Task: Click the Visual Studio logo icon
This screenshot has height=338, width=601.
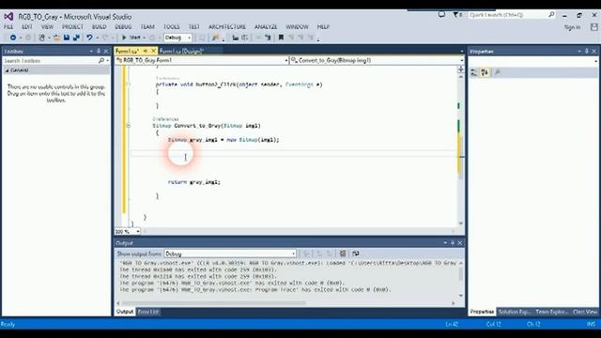Action: click(x=8, y=17)
